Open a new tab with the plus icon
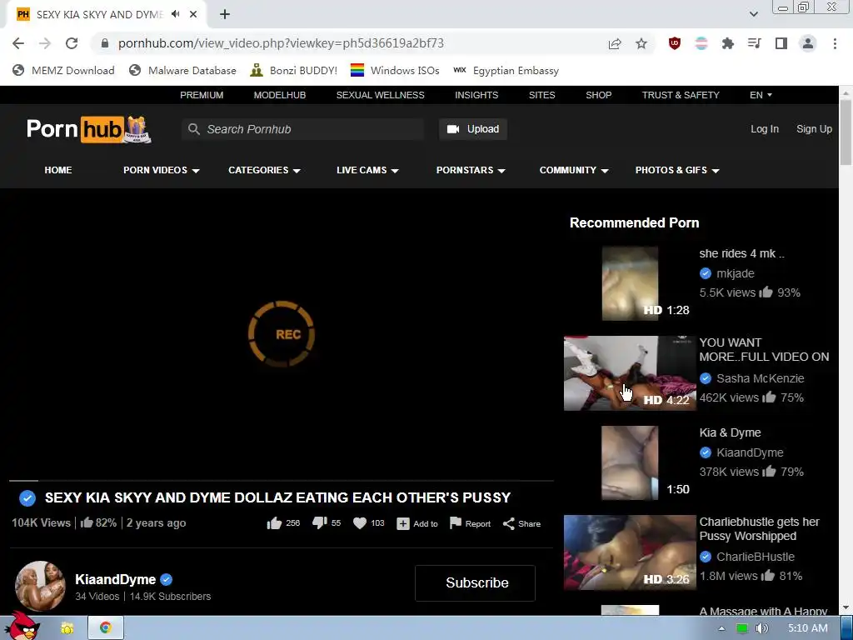The height and width of the screenshot is (640, 853). [x=225, y=15]
